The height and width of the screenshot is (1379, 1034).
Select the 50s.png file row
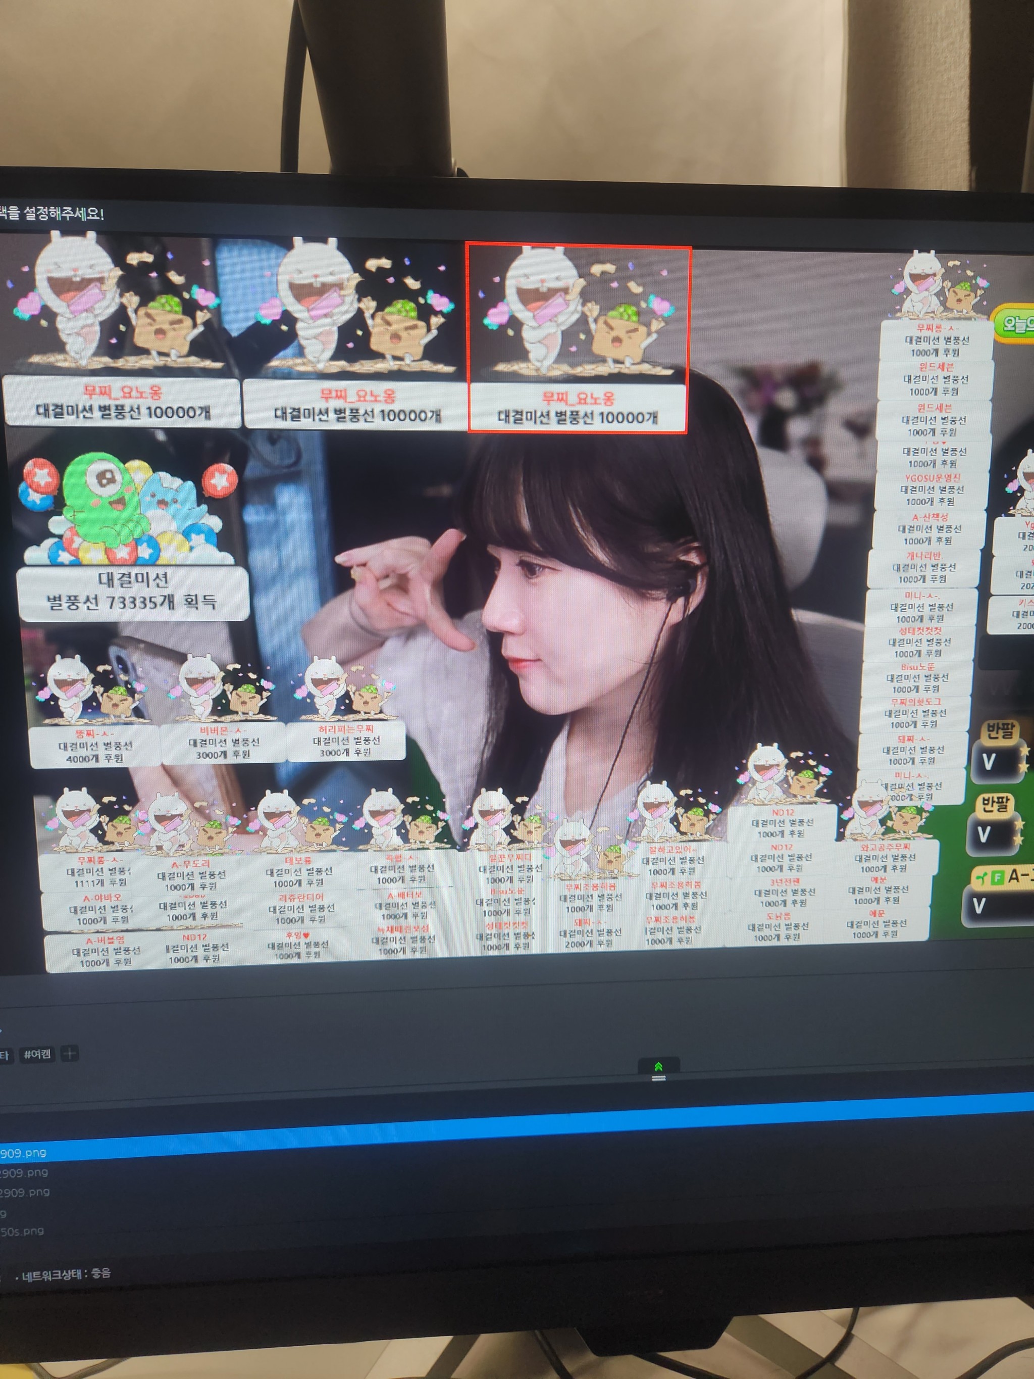click(22, 1232)
